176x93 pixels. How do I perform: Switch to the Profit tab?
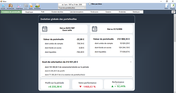point(43,12)
